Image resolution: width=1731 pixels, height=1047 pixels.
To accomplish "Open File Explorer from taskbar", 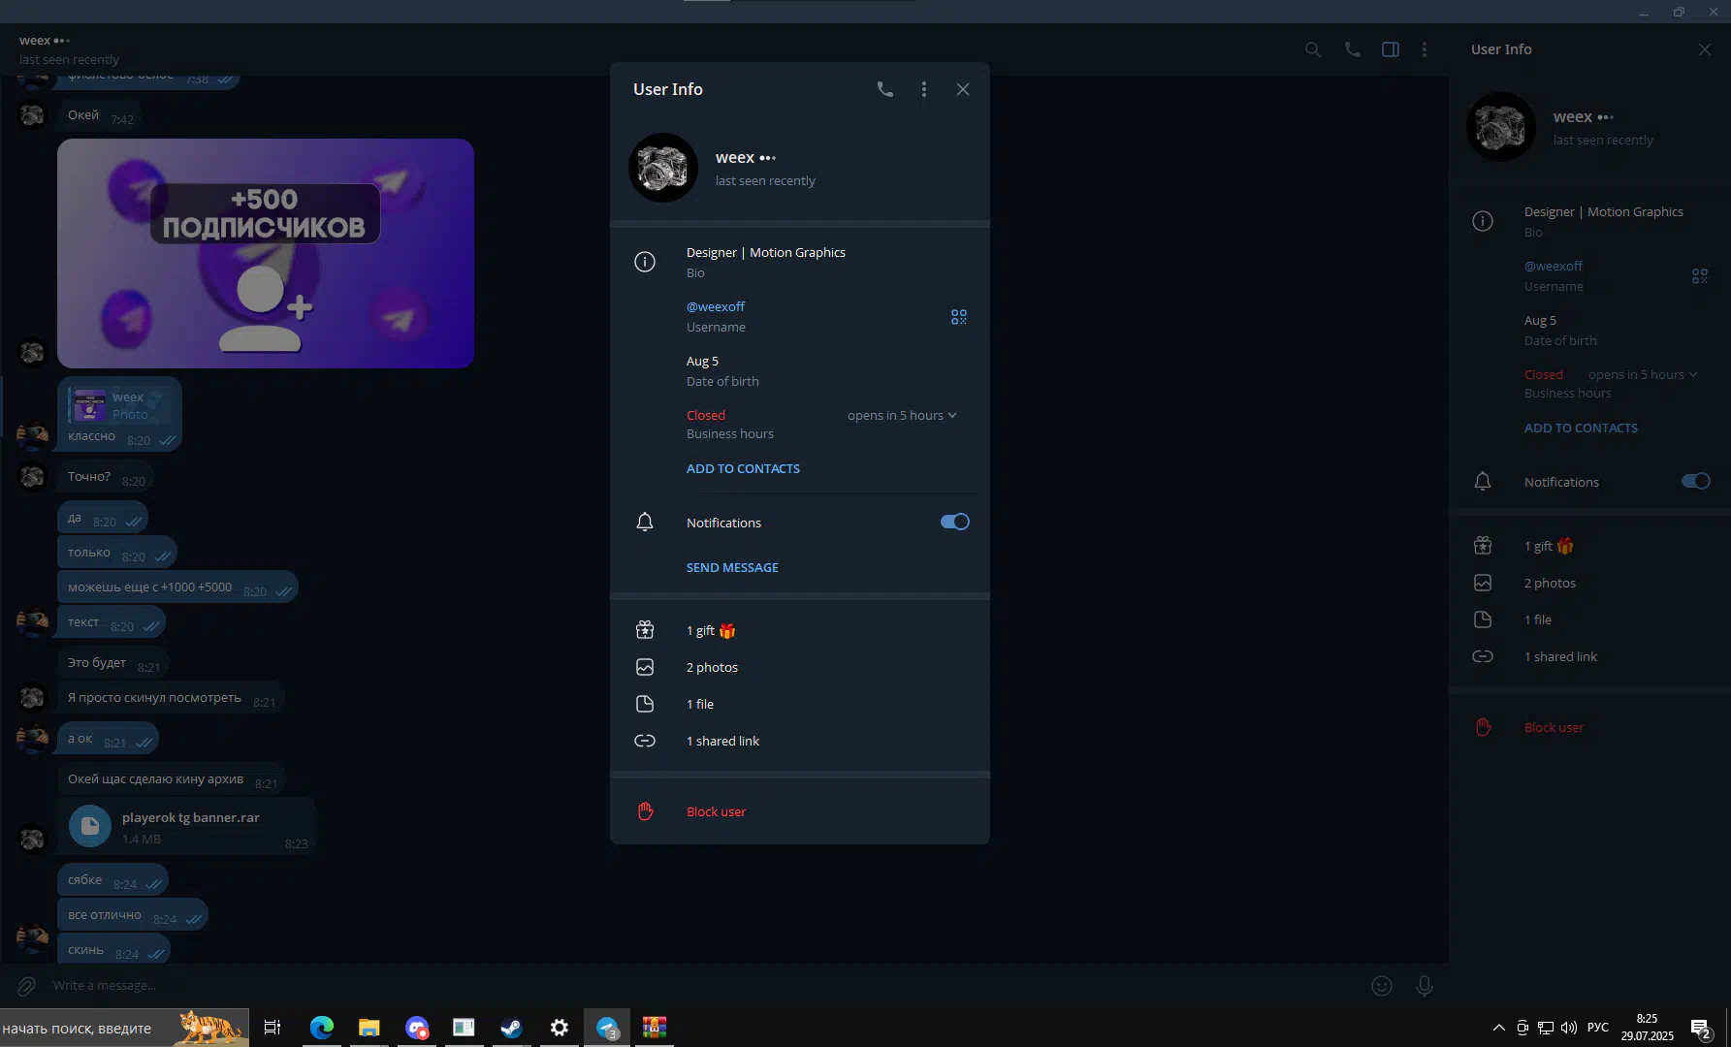I will (369, 1028).
